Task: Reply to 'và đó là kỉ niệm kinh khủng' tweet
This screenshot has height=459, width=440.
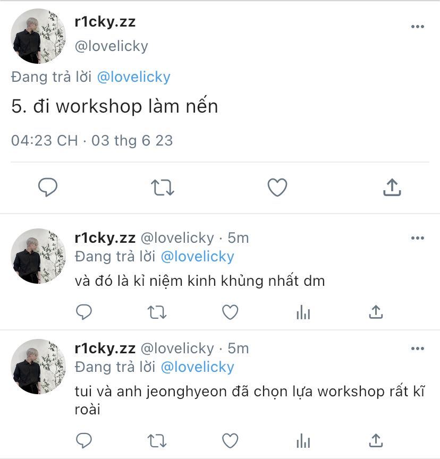Action: click(x=84, y=312)
